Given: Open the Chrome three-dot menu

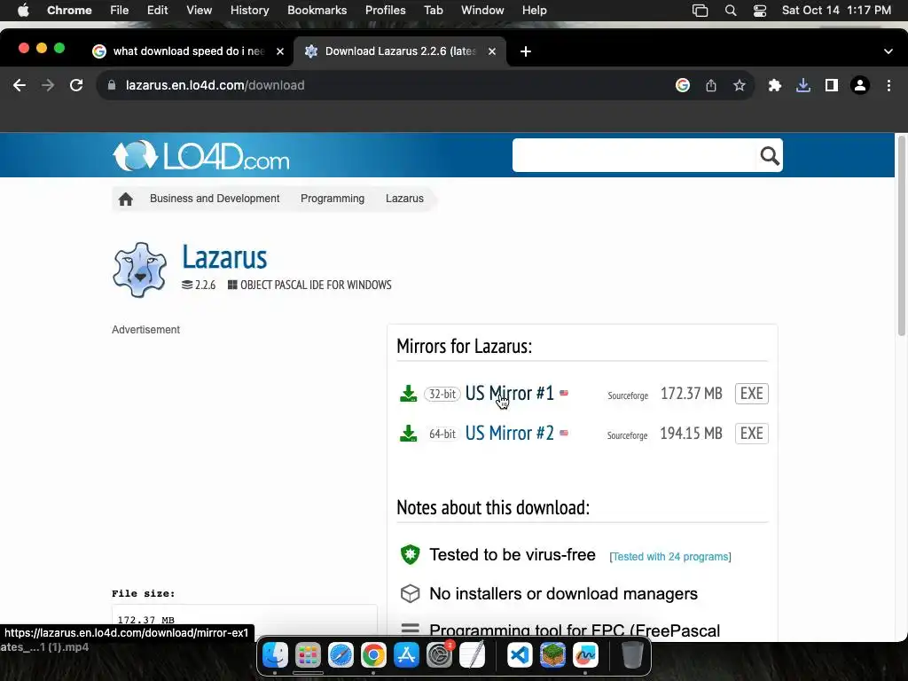Looking at the screenshot, I should [888, 85].
